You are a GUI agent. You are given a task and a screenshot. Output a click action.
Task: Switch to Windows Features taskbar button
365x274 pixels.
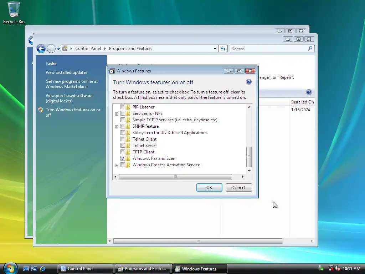pos(200,269)
